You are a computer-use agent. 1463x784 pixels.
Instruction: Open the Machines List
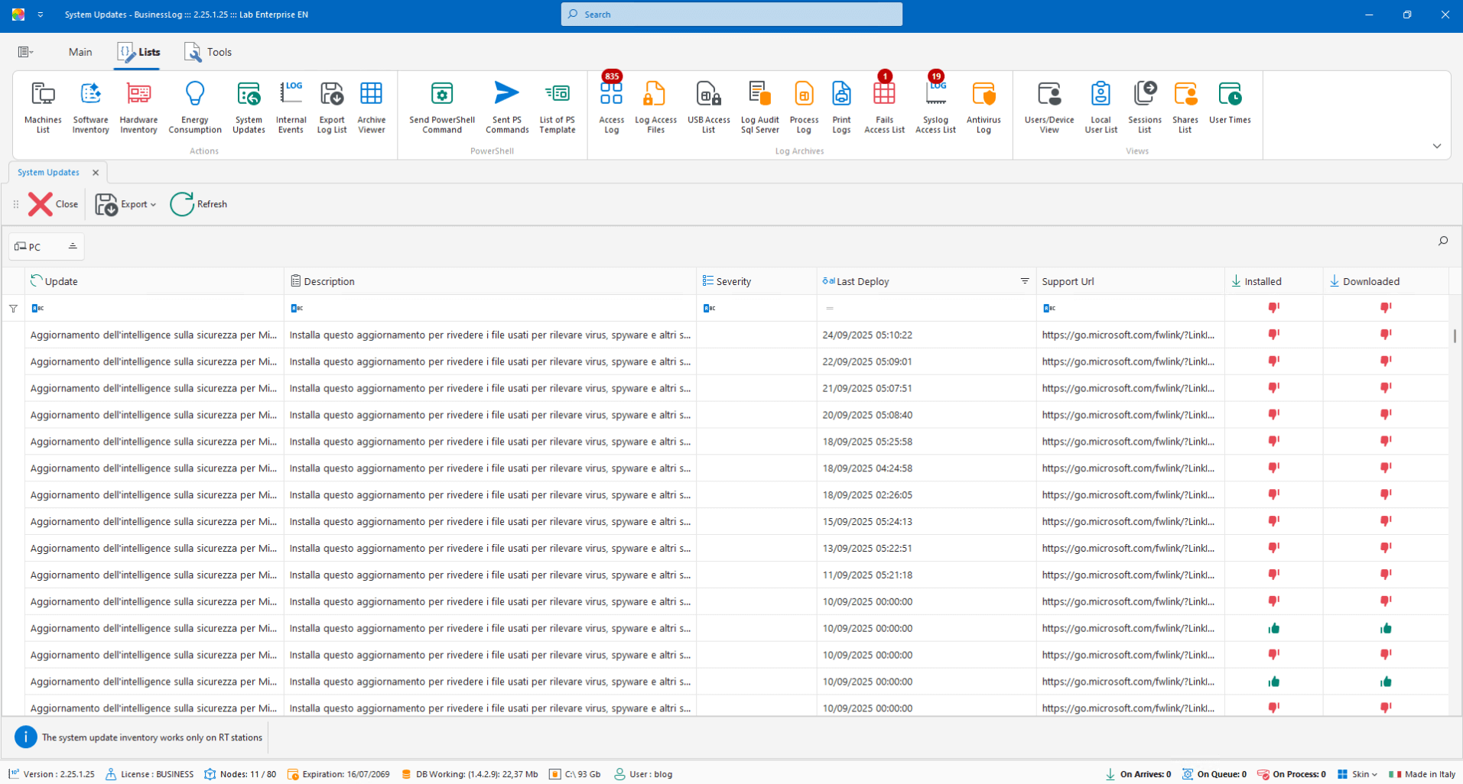43,107
